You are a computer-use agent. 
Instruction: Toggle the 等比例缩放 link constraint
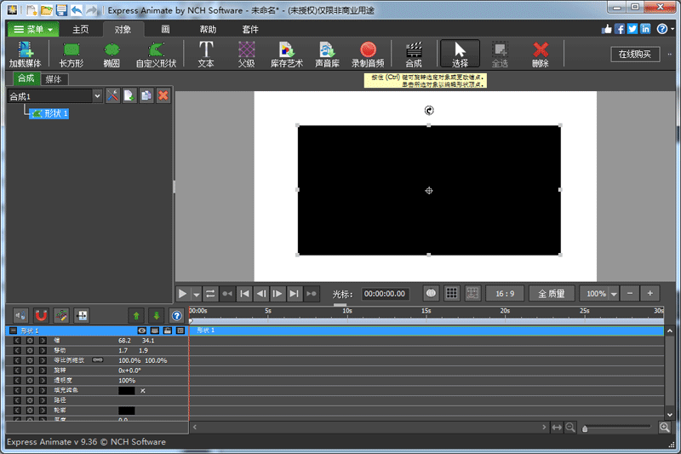(98, 360)
